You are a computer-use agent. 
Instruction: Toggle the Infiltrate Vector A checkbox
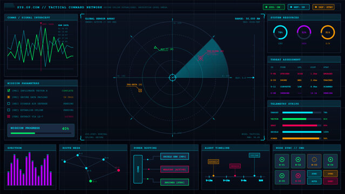pyautogui.click(x=9, y=91)
